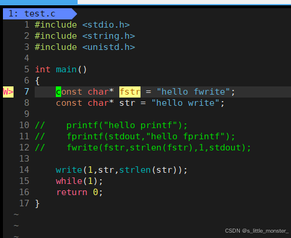Click the W> warning sign marker

(8, 92)
